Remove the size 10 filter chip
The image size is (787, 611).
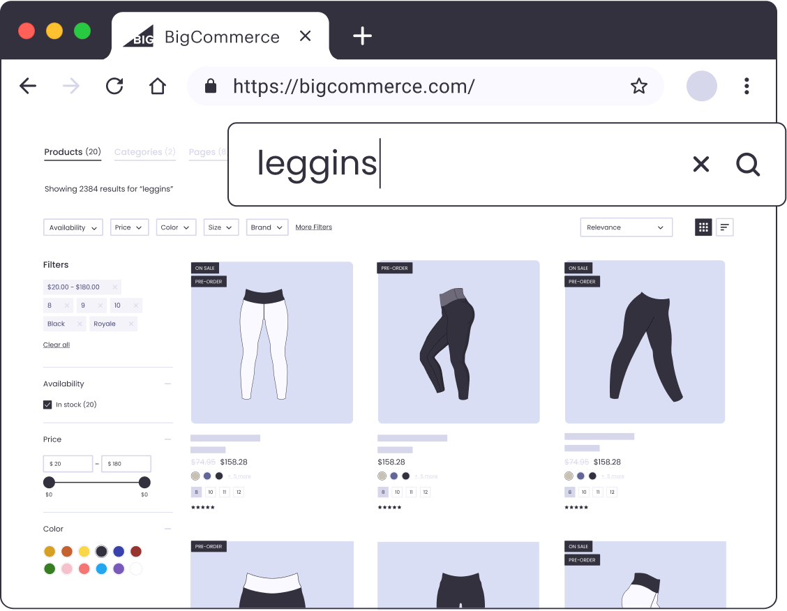click(x=136, y=305)
